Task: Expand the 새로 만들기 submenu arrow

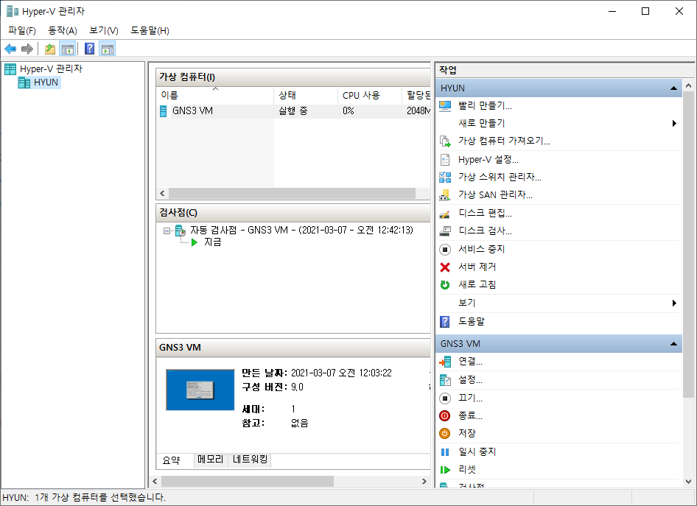Action: tap(674, 124)
